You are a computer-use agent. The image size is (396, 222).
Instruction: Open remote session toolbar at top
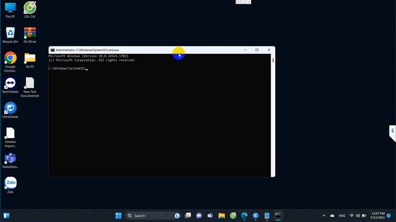click(x=243, y=2)
